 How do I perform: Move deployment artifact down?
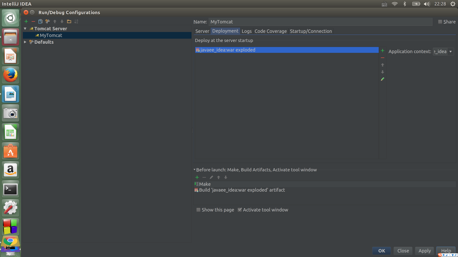tap(382, 72)
